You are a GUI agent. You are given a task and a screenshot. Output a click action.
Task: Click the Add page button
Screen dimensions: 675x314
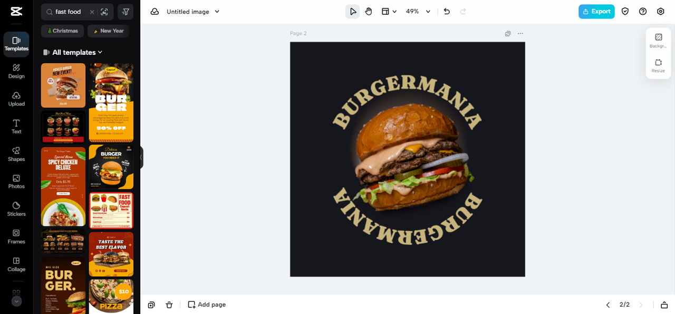coord(207,305)
